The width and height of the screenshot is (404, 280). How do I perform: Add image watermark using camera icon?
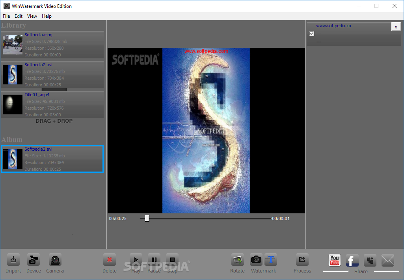(x=256, y=260)
